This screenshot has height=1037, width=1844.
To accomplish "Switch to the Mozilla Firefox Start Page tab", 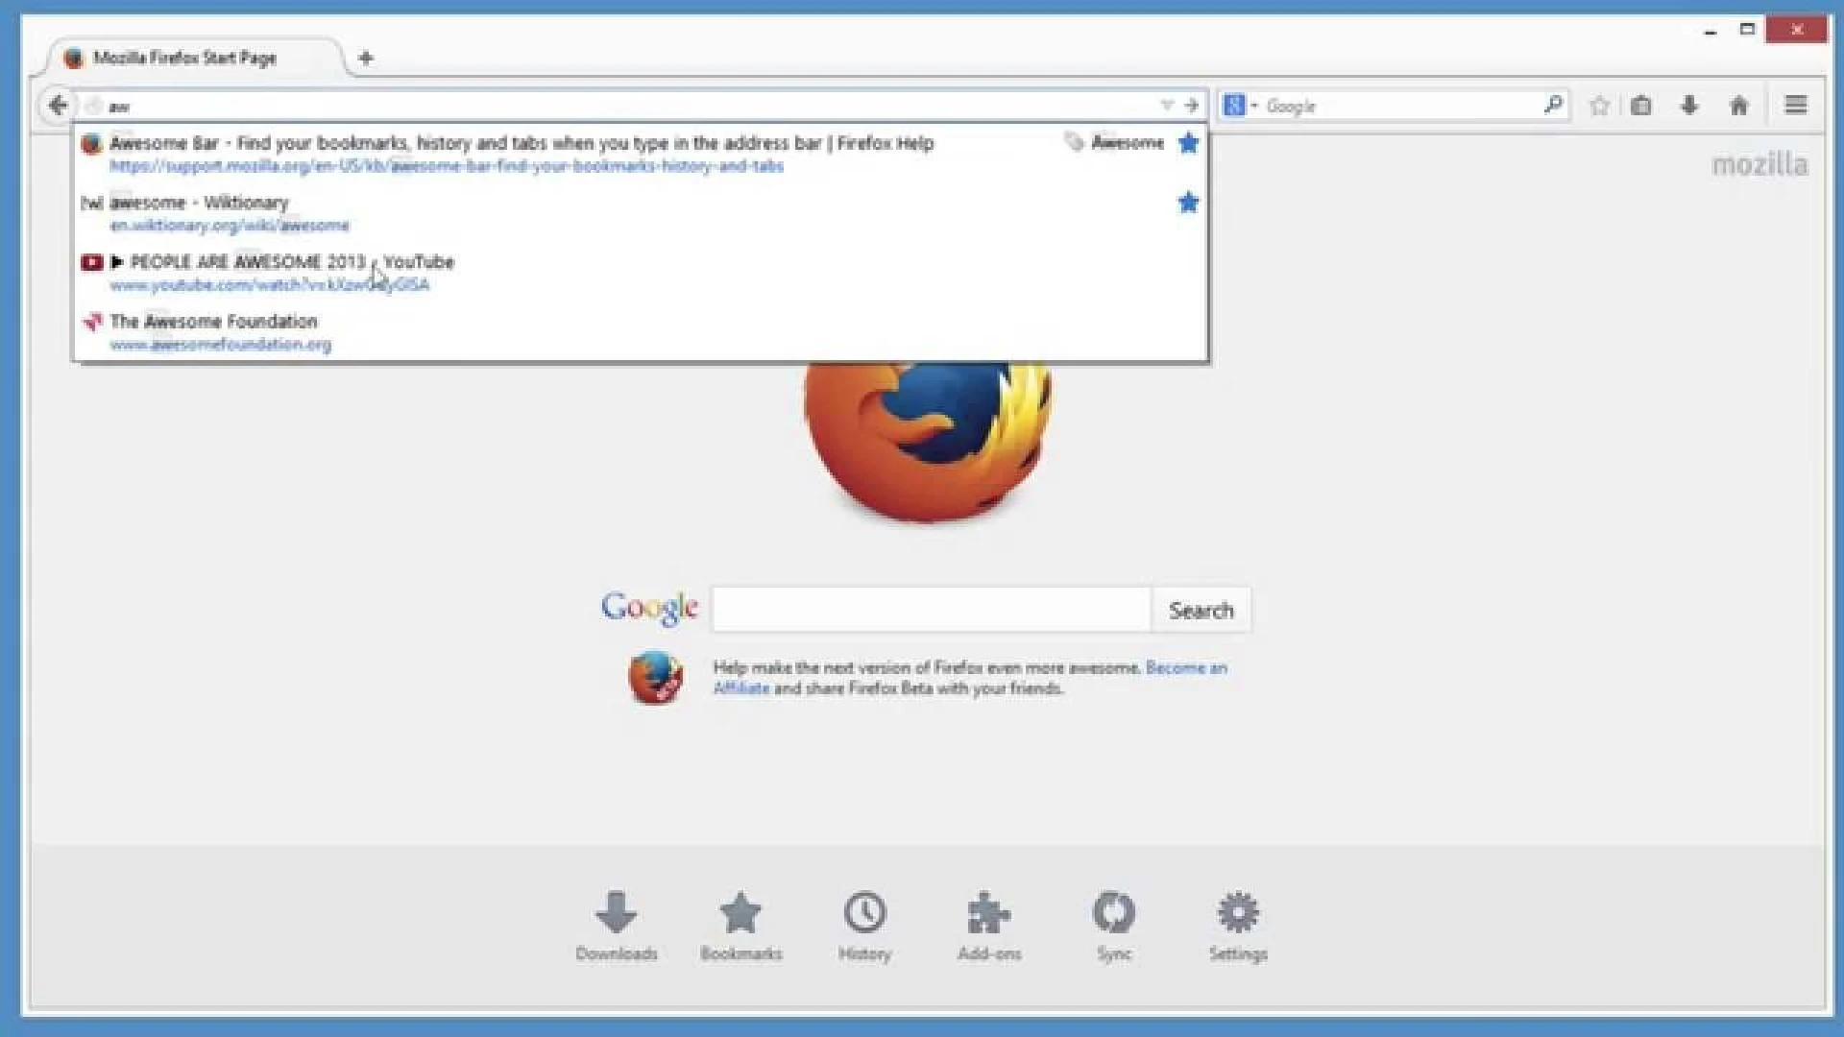I will click(182, 58).
